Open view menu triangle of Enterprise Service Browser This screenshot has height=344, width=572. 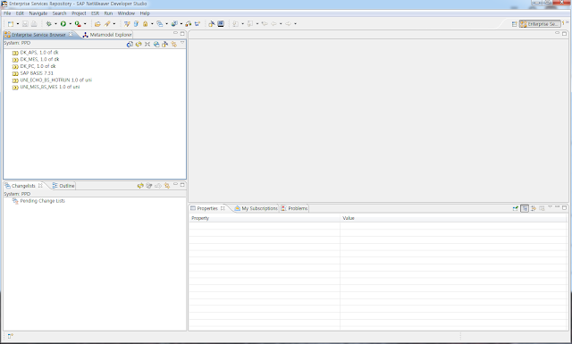pos(182,43)
